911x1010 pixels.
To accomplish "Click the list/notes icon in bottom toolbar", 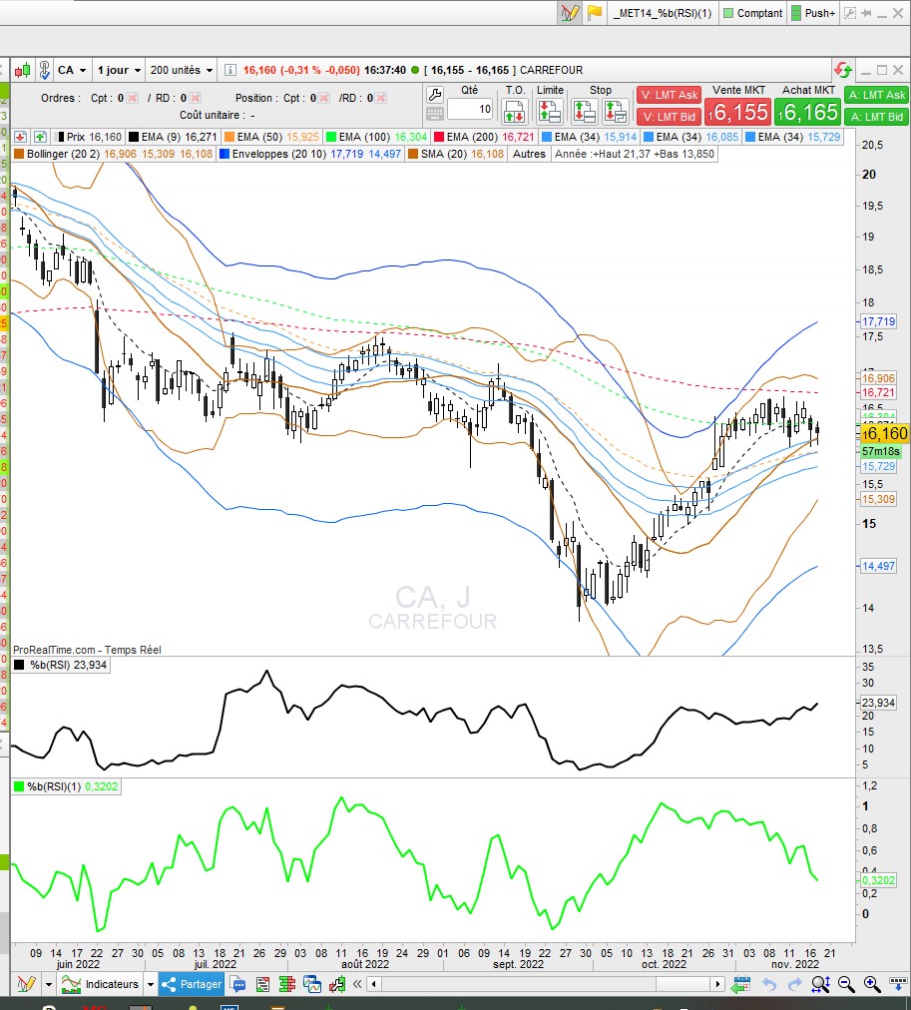I will pyautogui.click(x=262, y=984).
